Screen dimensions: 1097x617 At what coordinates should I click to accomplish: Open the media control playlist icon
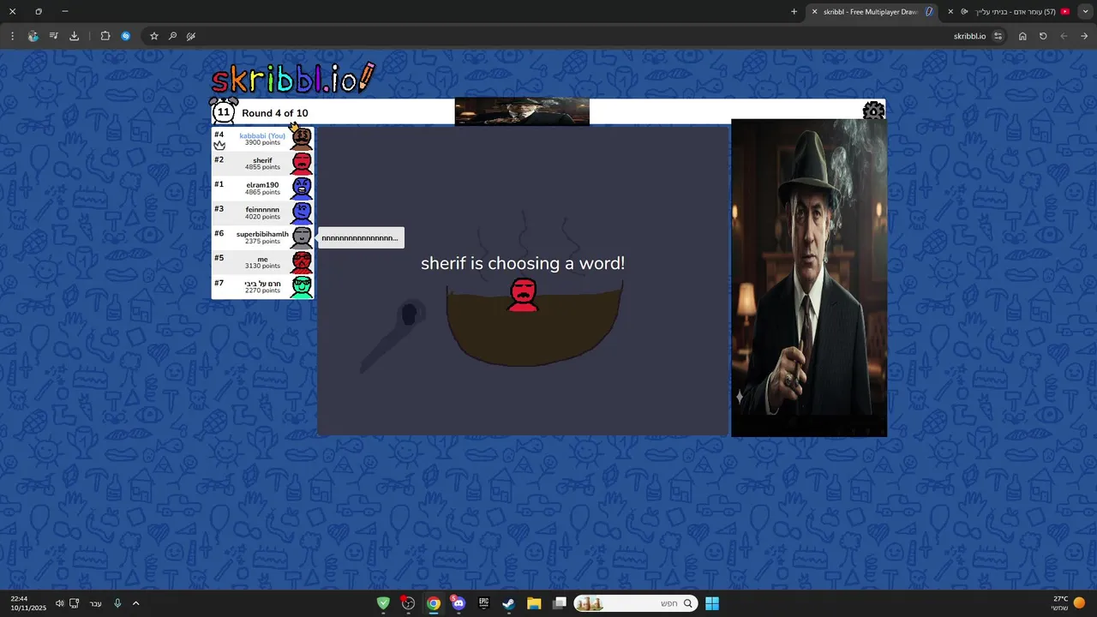click(x=53, y=36)
